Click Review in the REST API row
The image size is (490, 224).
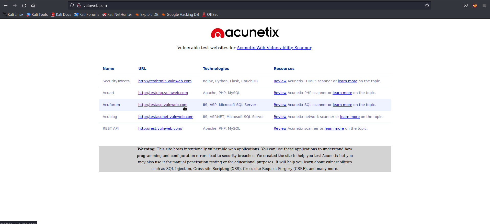(x=280, y=128)
